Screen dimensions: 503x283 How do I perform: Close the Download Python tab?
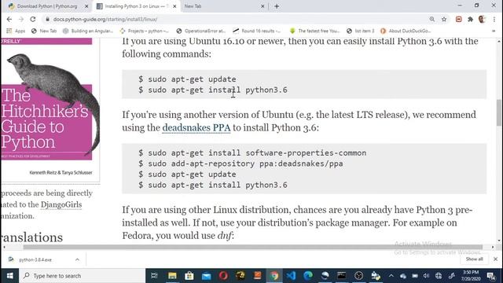pos(86,6)
